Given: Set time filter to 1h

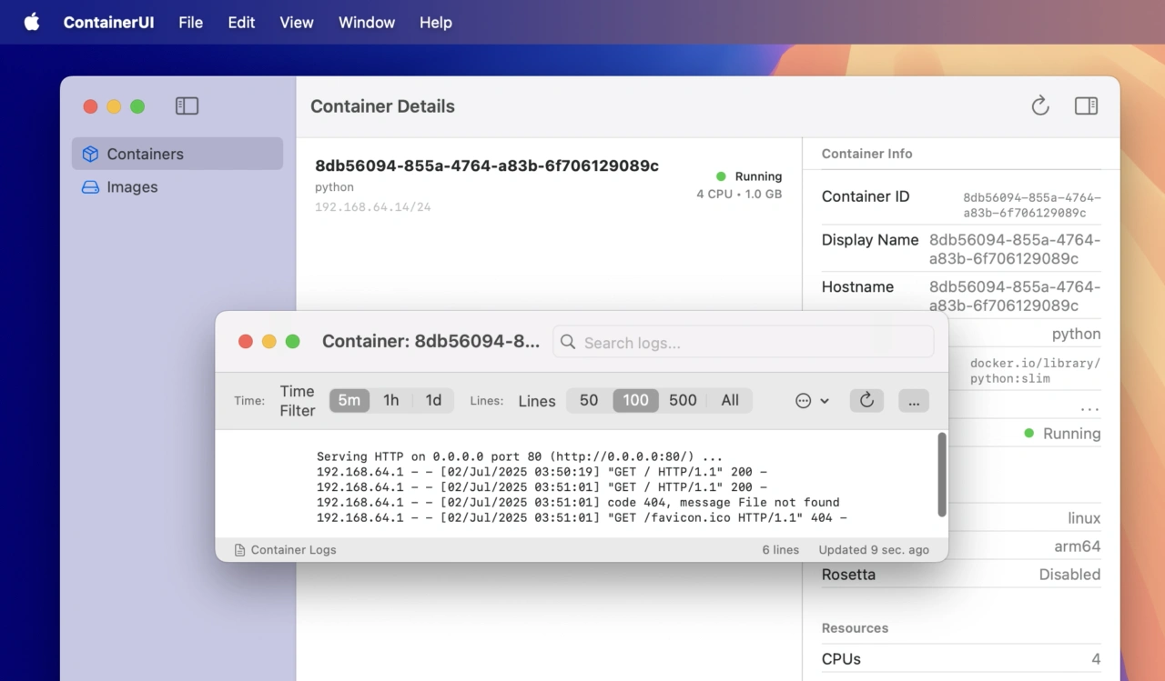Looking at the screenshot, I should (390, 400).
